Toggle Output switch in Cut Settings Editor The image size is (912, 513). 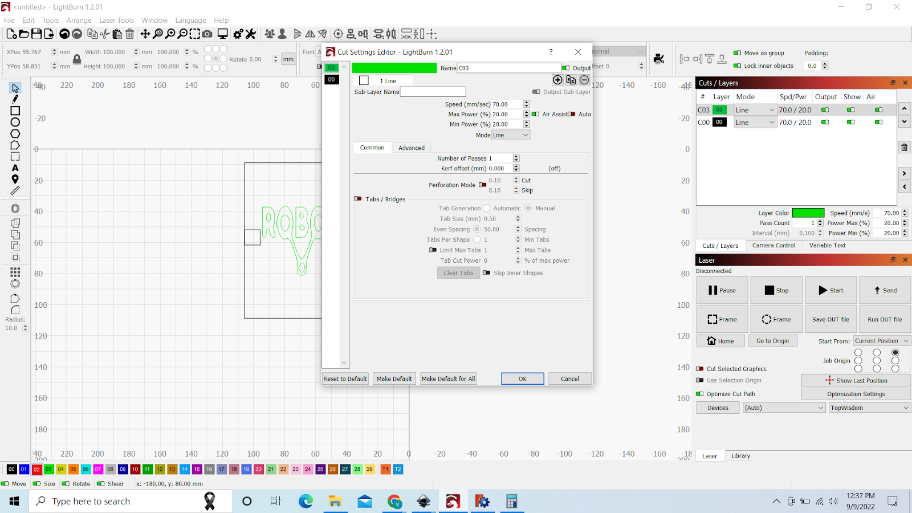tap(566, 68)
